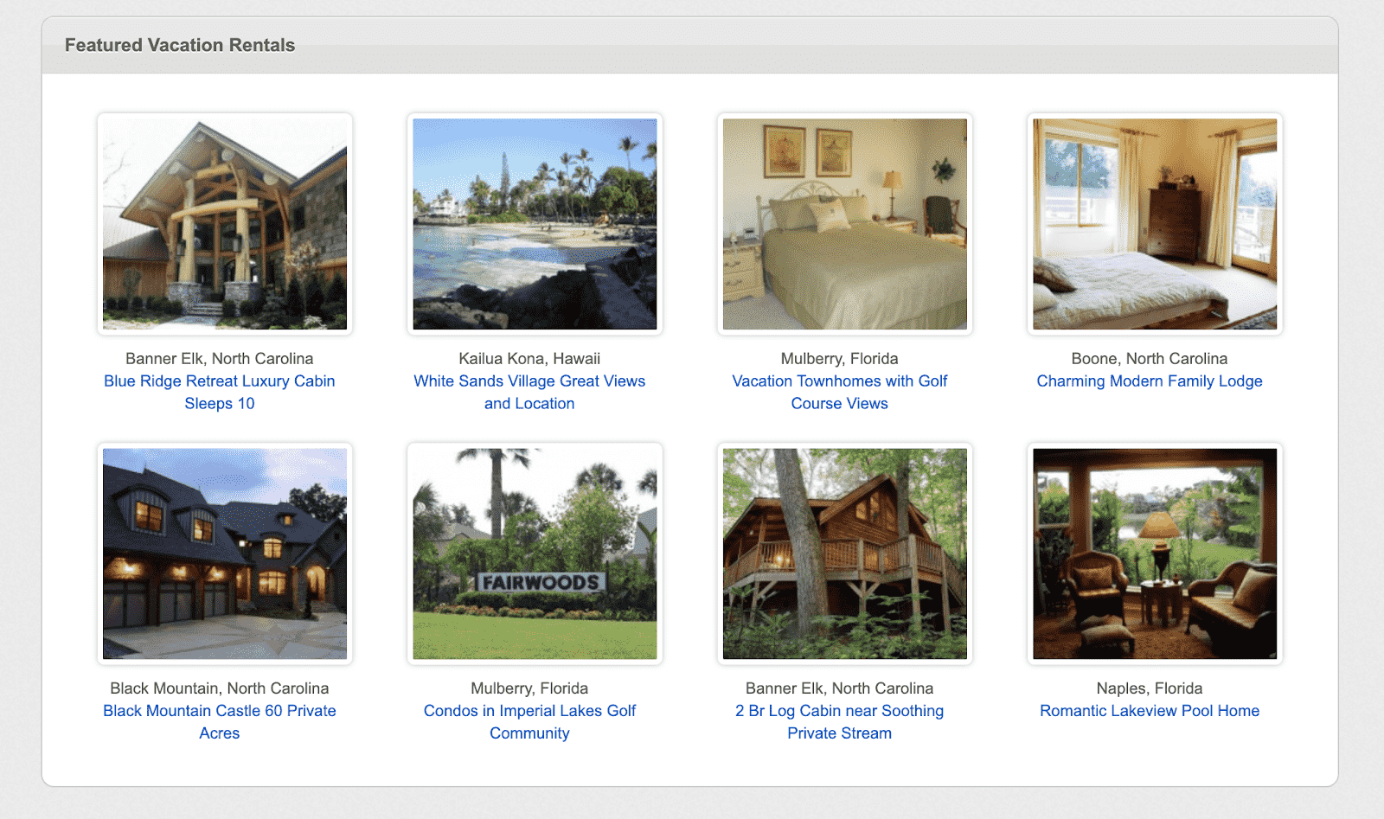Open the Naples lakeview sunroom photo
1384x819 pixels.
coord(1155,553)
